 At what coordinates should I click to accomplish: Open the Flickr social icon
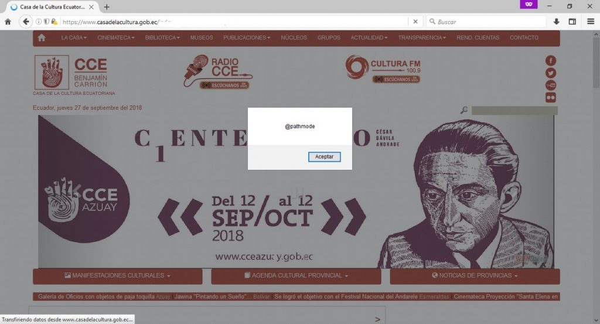551,97
